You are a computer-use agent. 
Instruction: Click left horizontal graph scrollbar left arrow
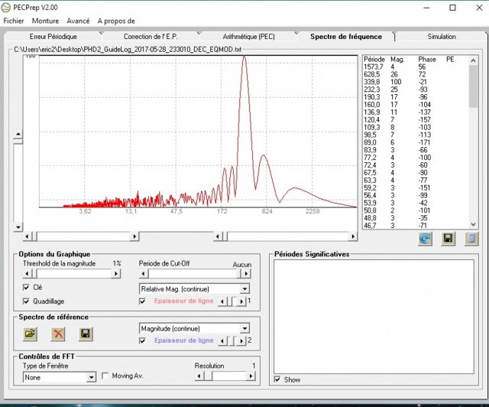28,236
